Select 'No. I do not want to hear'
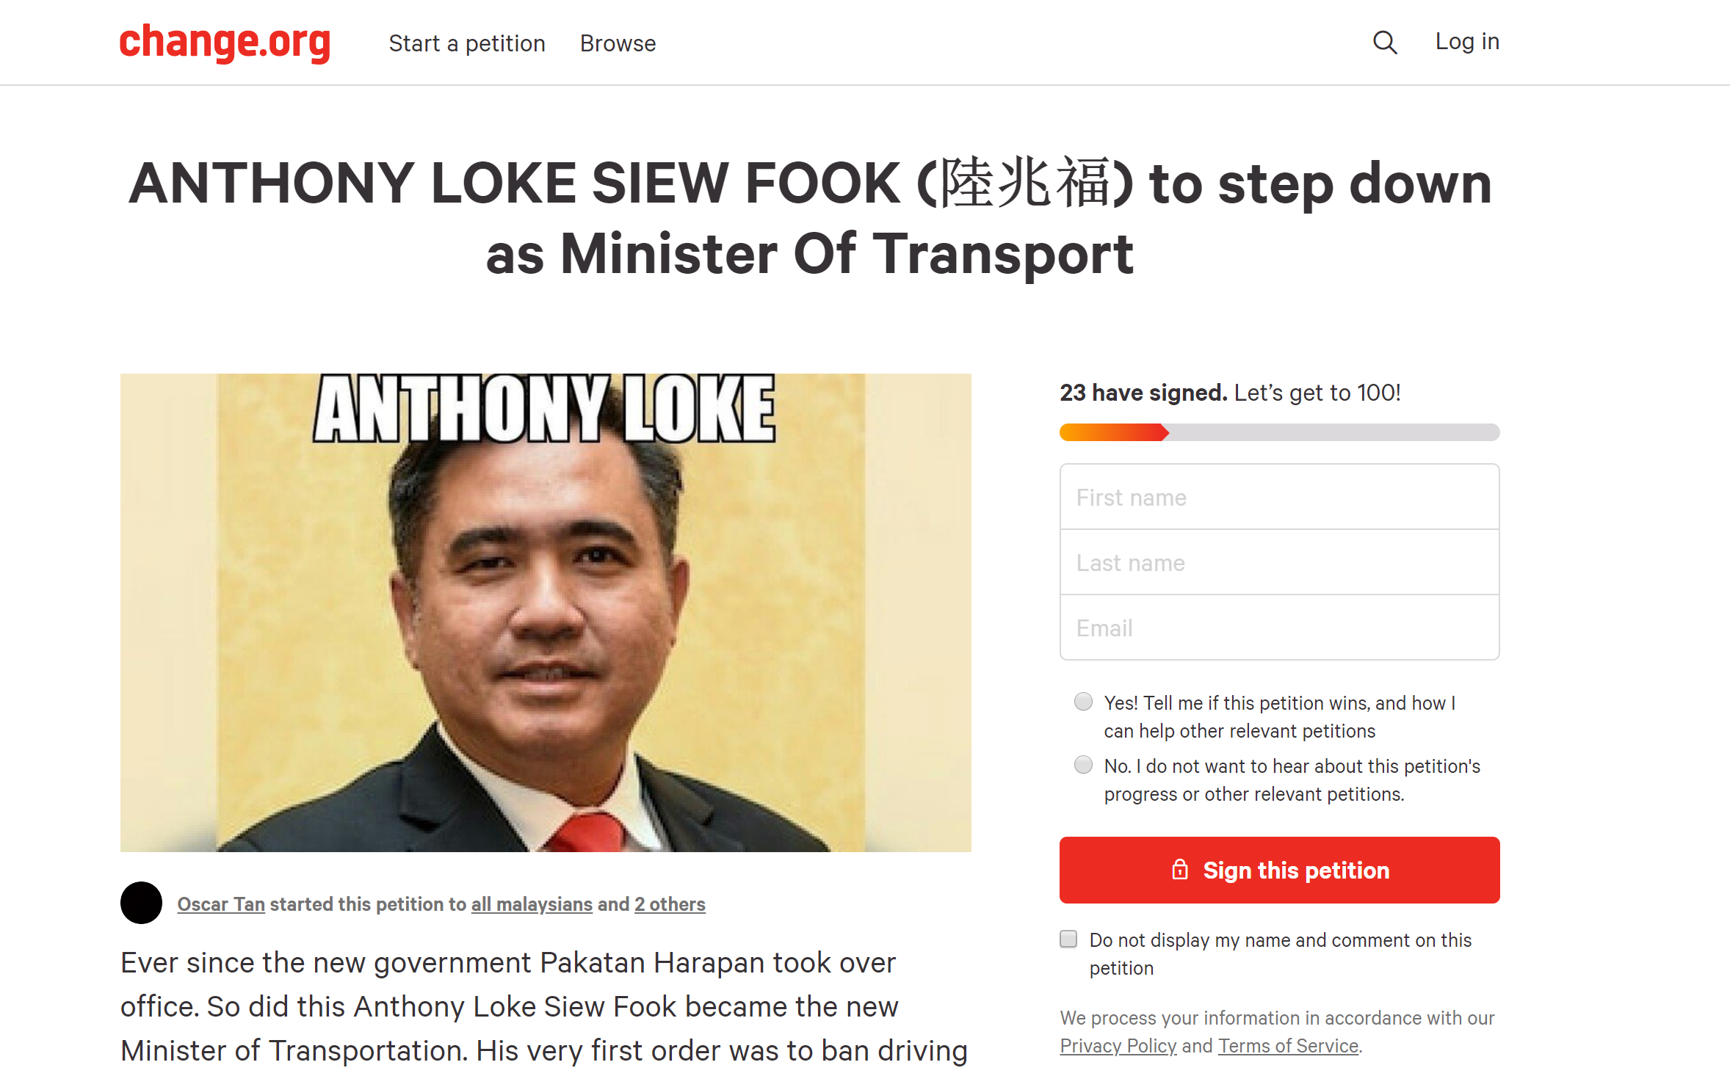This screenshot has height=1076, width=1730. [1083, 765]
